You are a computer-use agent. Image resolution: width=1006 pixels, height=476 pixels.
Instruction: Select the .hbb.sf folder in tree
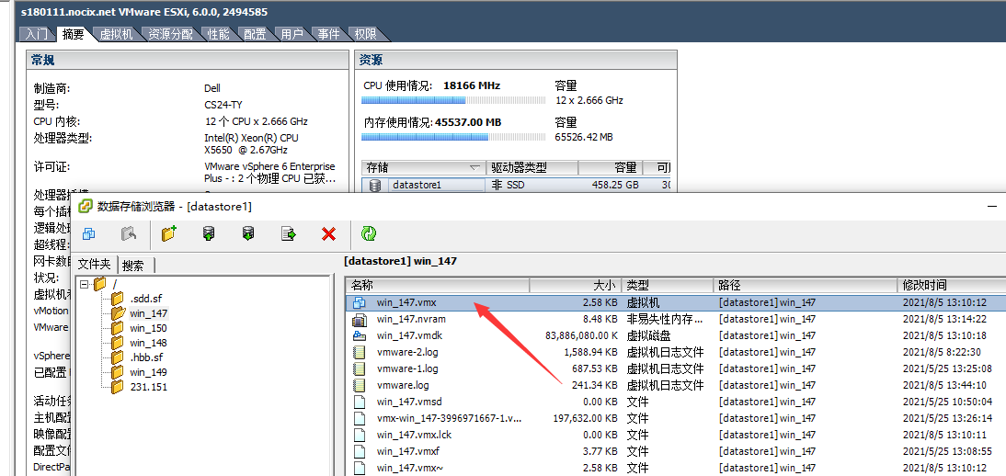point(146,357)
